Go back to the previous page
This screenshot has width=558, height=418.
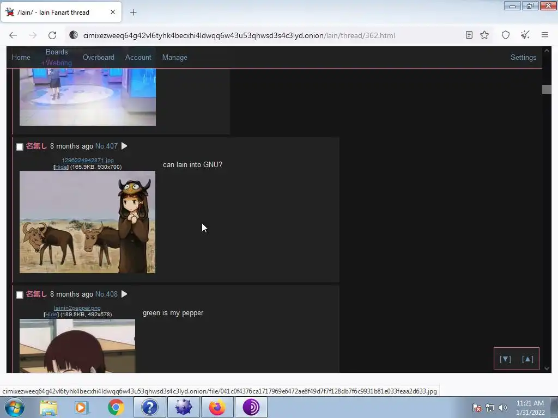pyautogui.click(x=13, y=35)
